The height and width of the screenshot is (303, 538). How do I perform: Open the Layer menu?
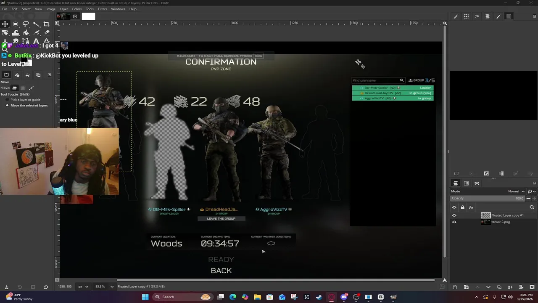coord(64,9)
